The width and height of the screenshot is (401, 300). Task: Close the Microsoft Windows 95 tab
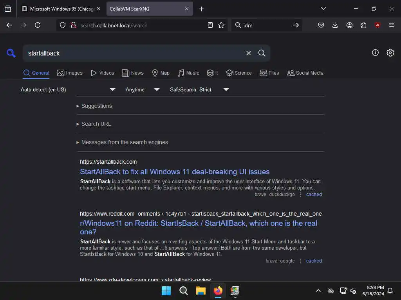(99, 9)
